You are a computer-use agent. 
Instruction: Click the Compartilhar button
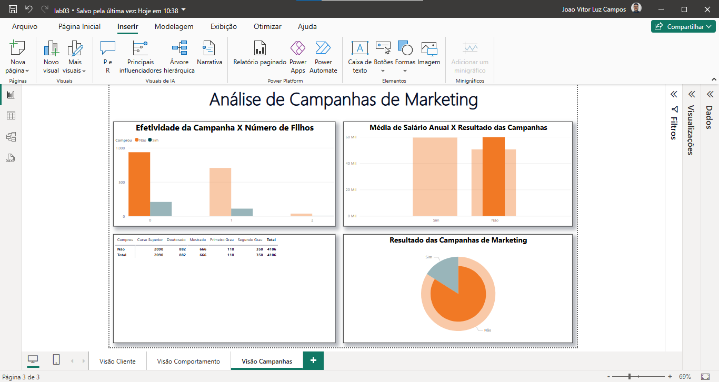click(683, 26)
